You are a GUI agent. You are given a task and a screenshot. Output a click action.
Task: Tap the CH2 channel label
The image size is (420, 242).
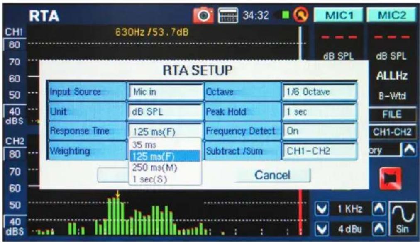(x=15, y=140)
